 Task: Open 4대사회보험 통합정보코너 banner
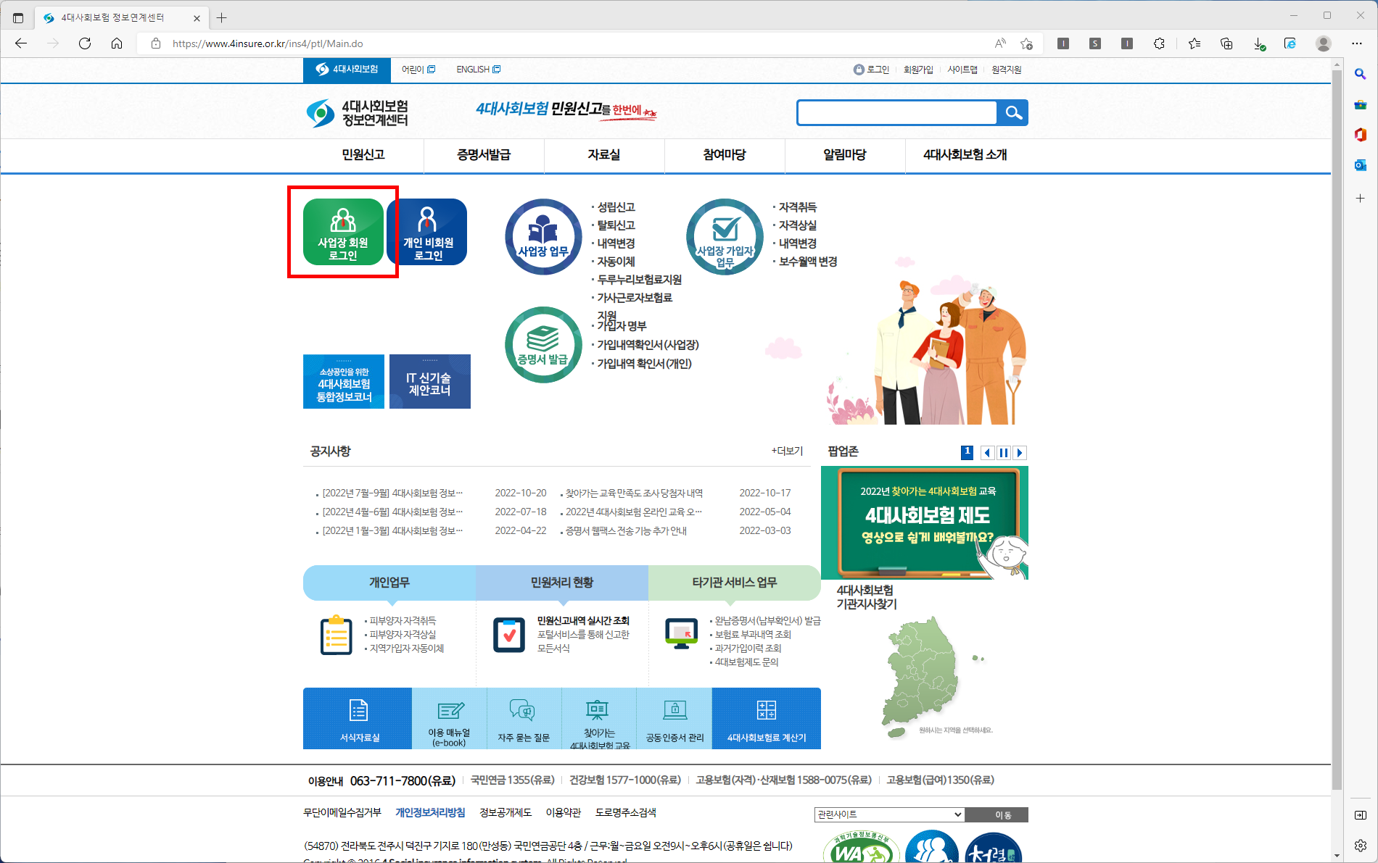344,381
